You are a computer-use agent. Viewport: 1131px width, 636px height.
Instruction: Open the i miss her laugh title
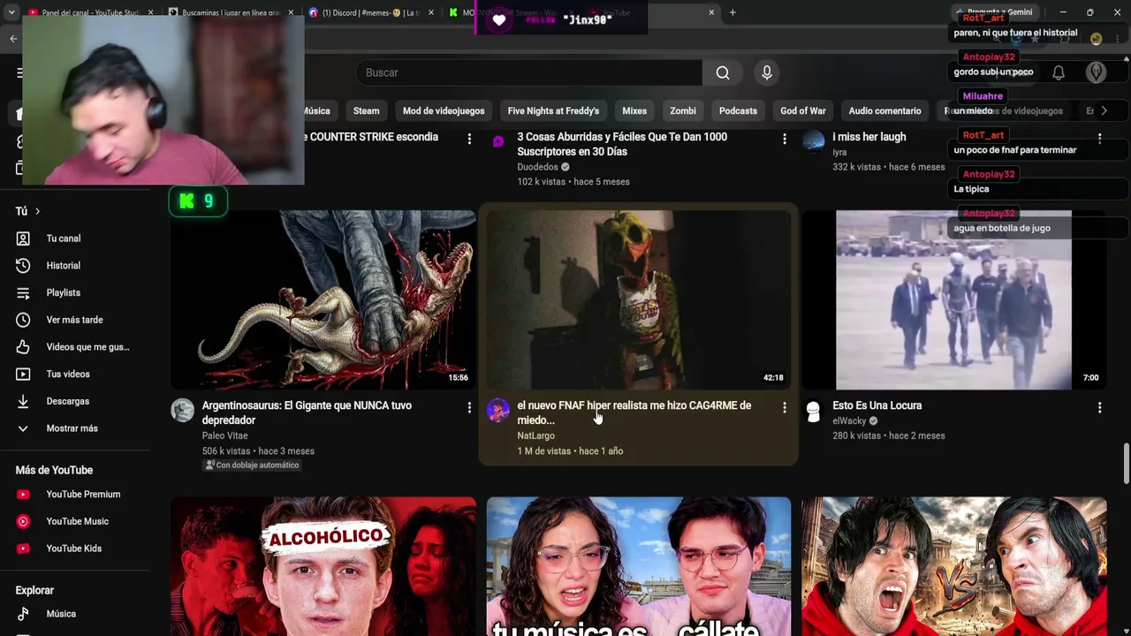869,137
